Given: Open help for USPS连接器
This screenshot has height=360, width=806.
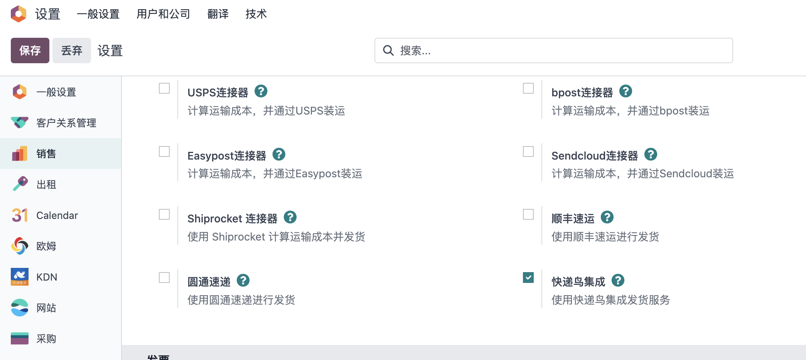Looking at the screenshot, I should coord(261,91).
